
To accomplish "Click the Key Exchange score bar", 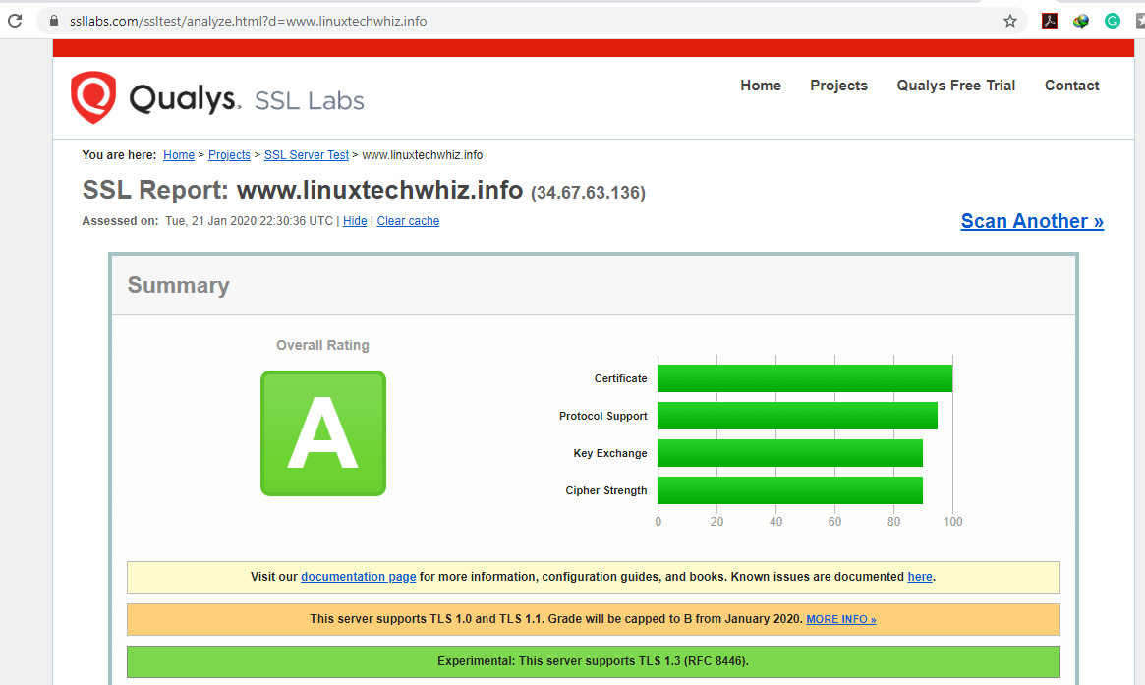I will 790,453.
